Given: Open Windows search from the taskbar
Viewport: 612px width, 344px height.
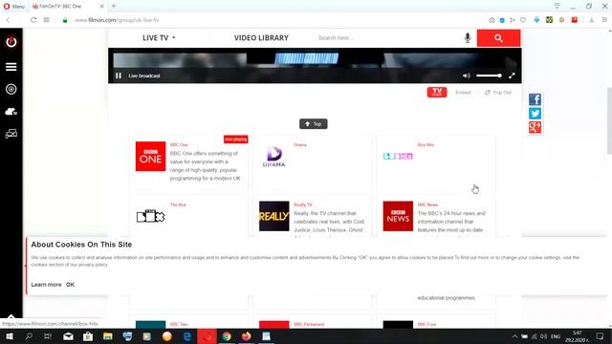Looking at the screenshot, I should tap(29, 336).
